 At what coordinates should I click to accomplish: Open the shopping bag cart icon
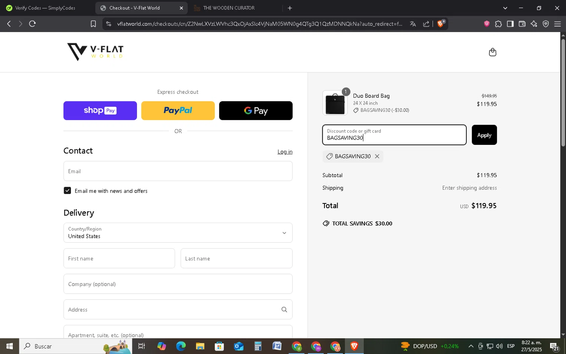coord(492,52)
